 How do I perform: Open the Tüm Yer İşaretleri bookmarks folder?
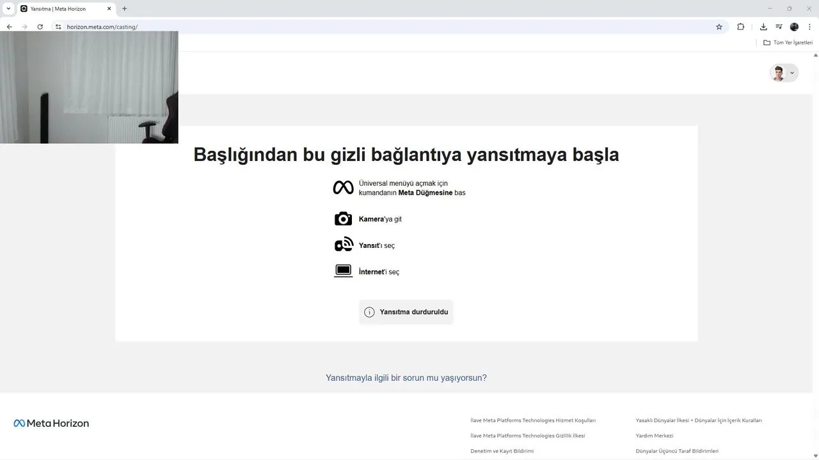[788, 43]
